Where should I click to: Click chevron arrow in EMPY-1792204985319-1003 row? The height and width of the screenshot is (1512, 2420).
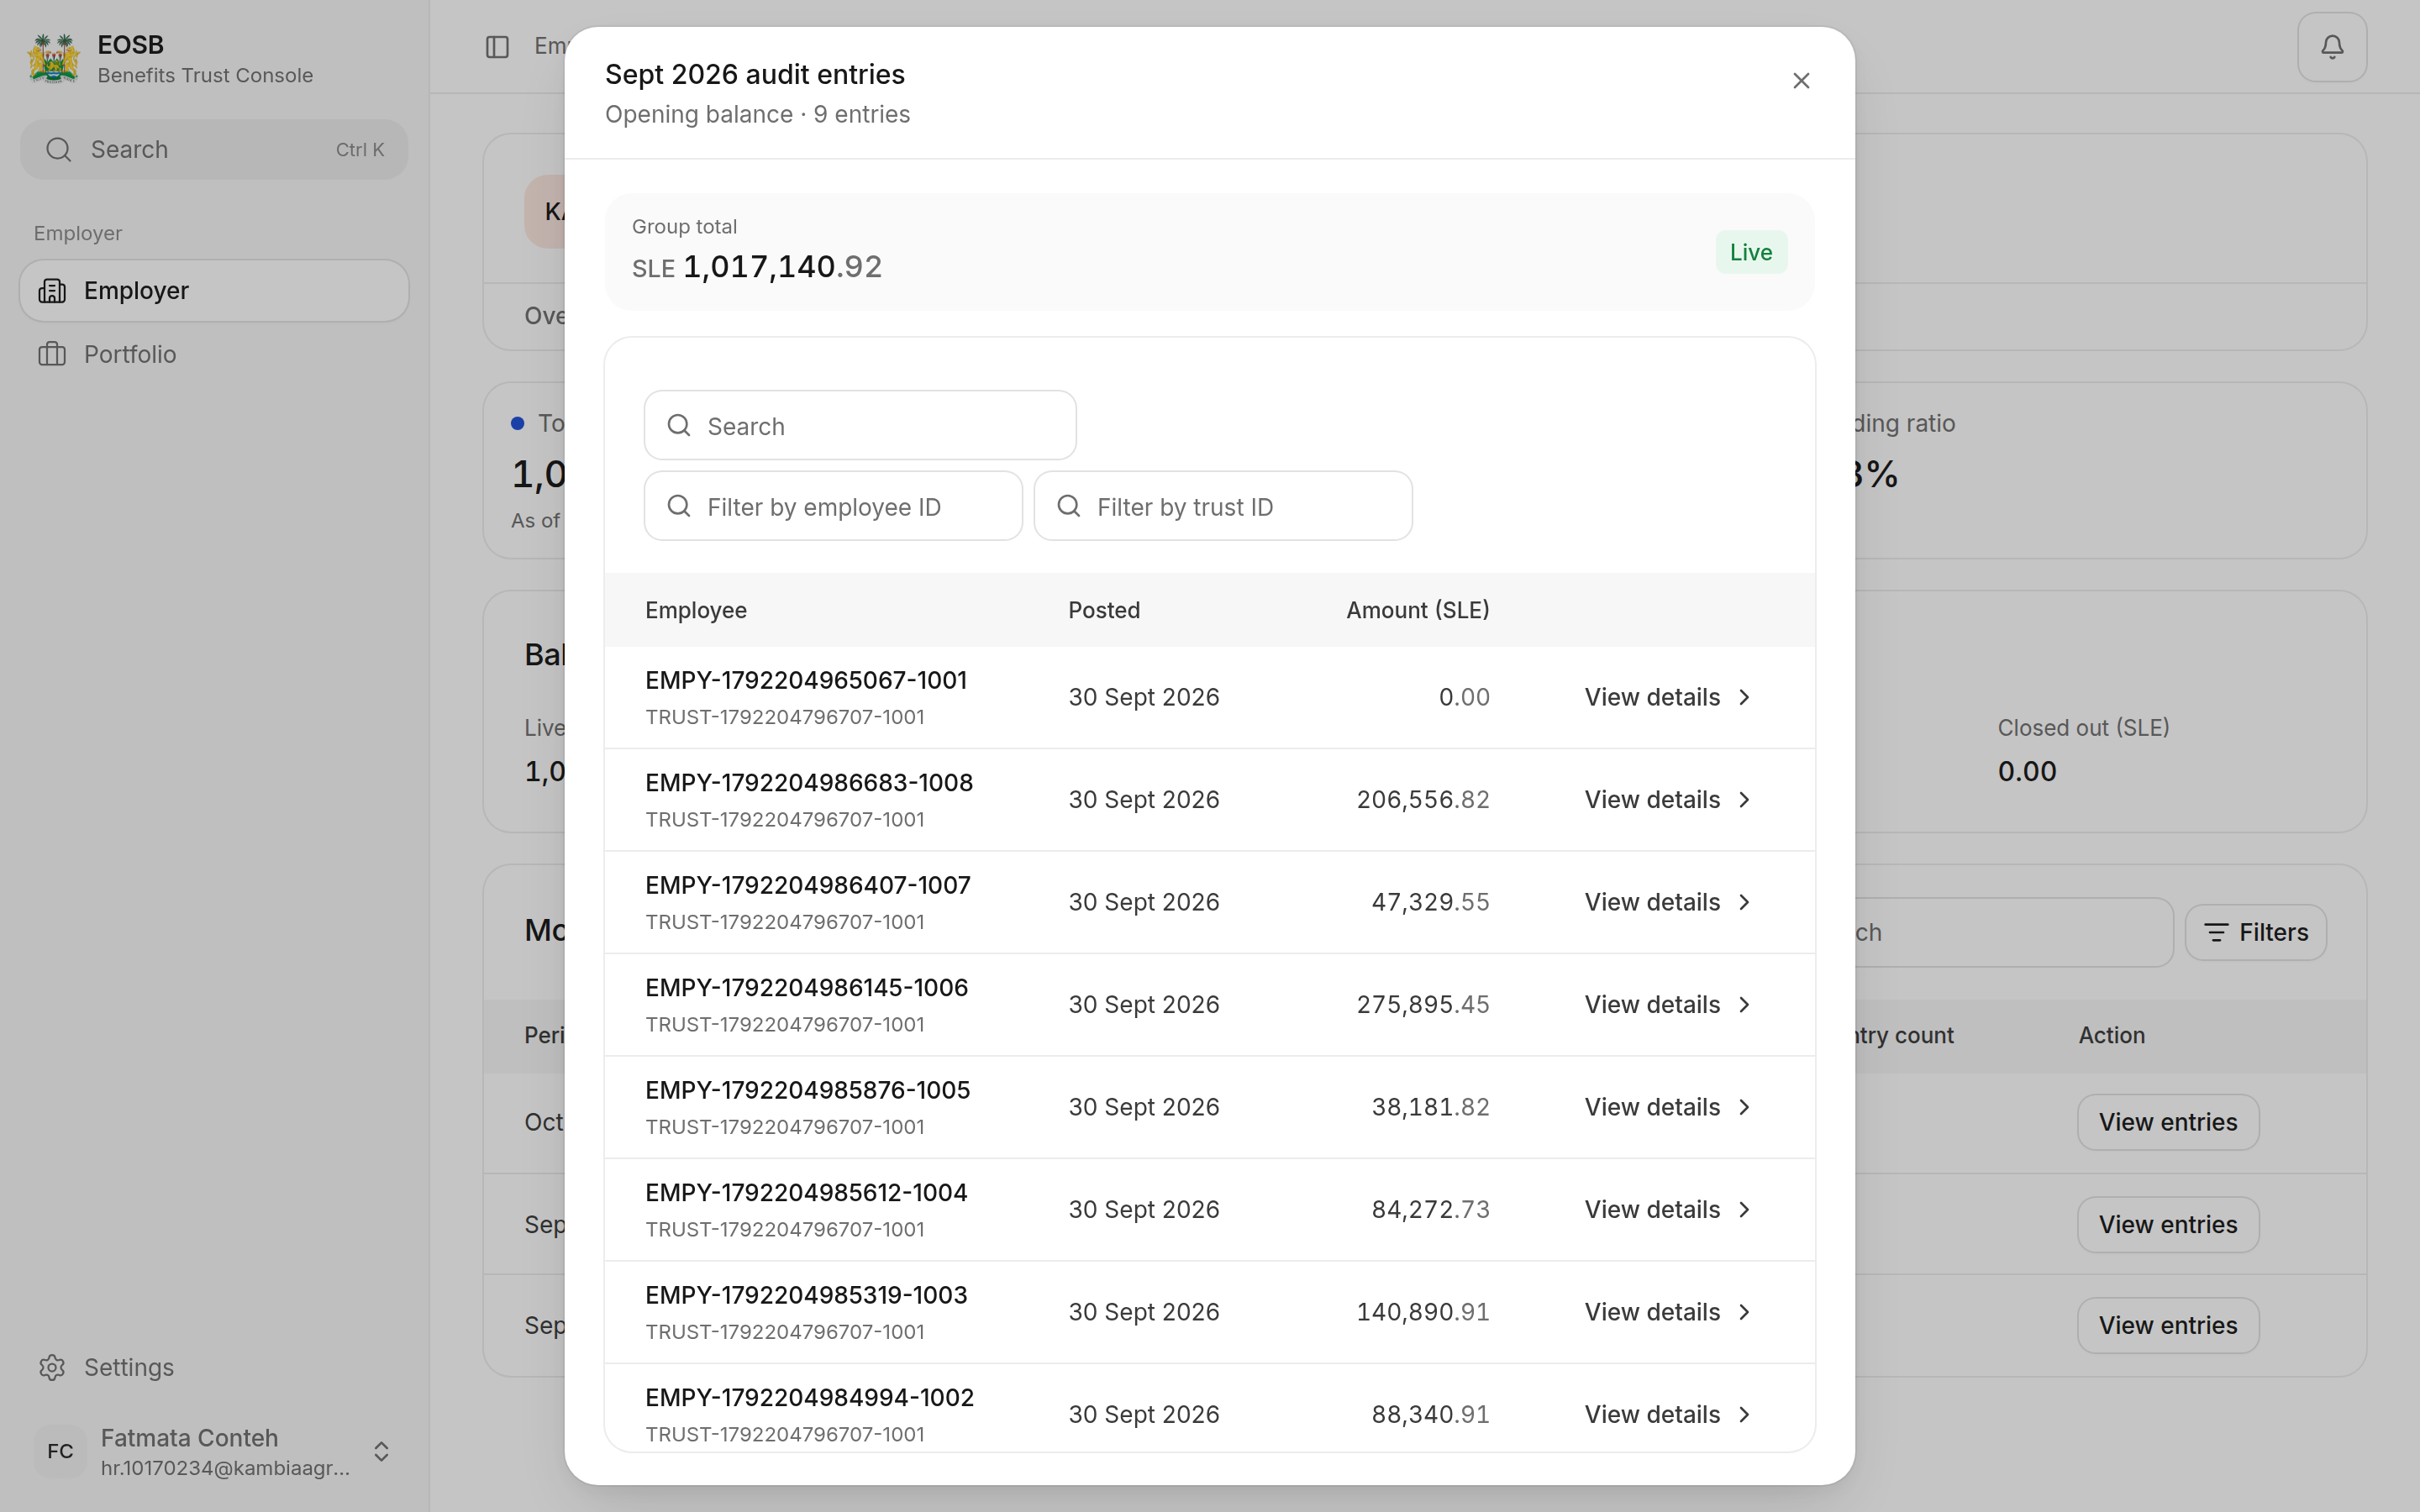1744,1312
